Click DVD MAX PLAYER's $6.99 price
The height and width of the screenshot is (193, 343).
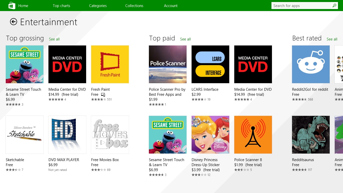point(53,165)
